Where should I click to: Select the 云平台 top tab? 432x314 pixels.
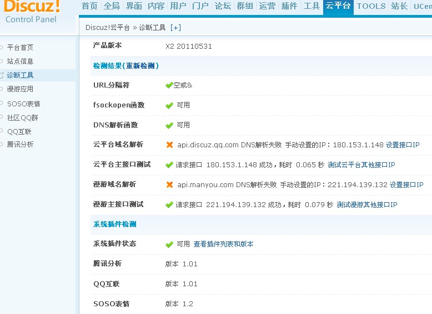338,7
